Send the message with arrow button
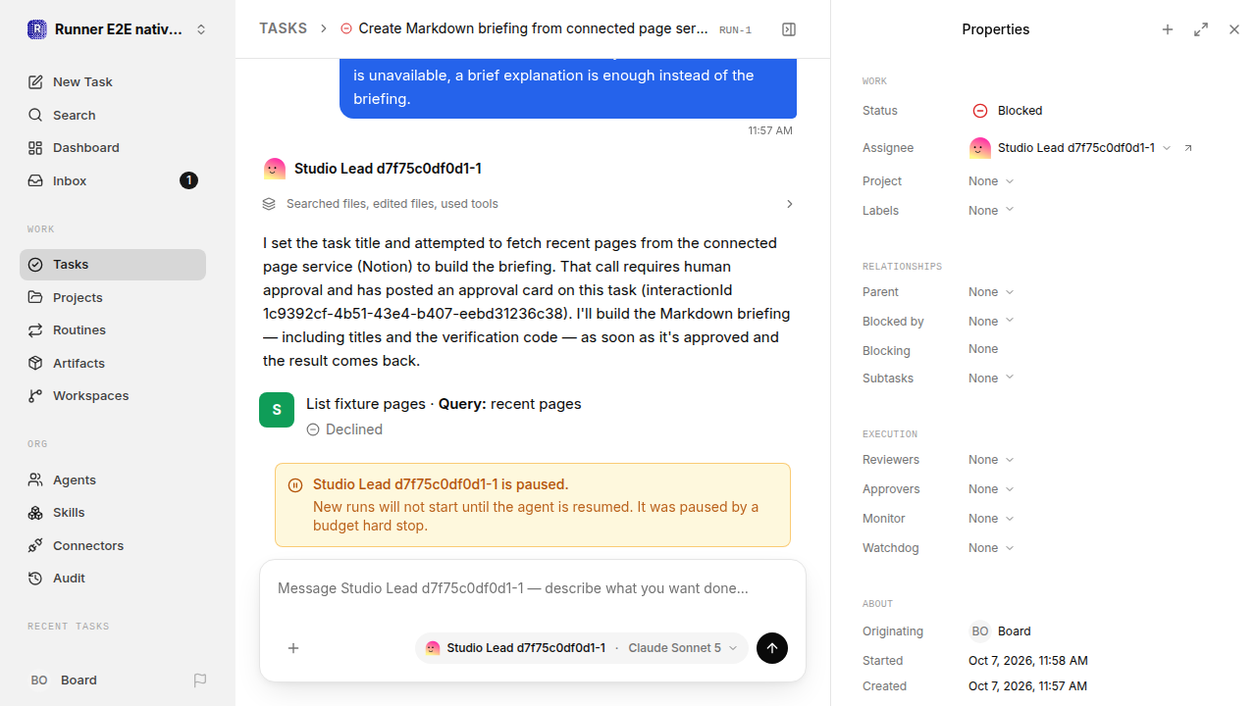1256x706 pixels. point(772,648)
